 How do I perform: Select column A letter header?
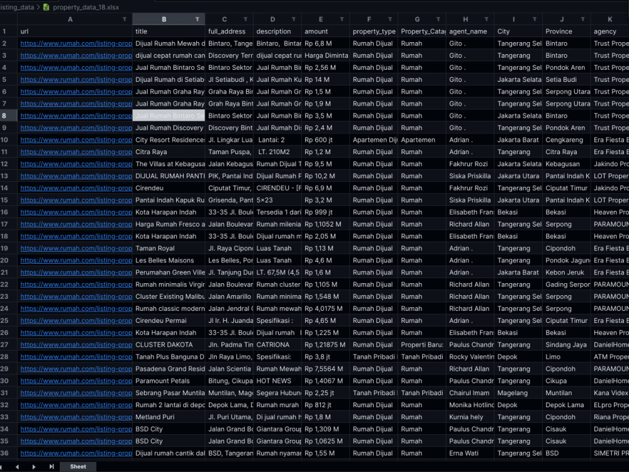pos(70,20)
